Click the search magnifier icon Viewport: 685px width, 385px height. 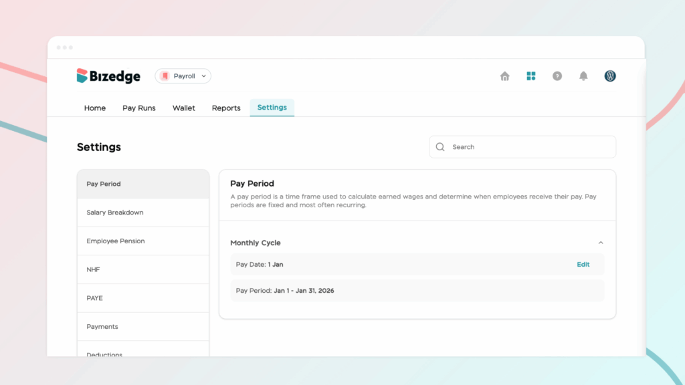click(440, 147)
